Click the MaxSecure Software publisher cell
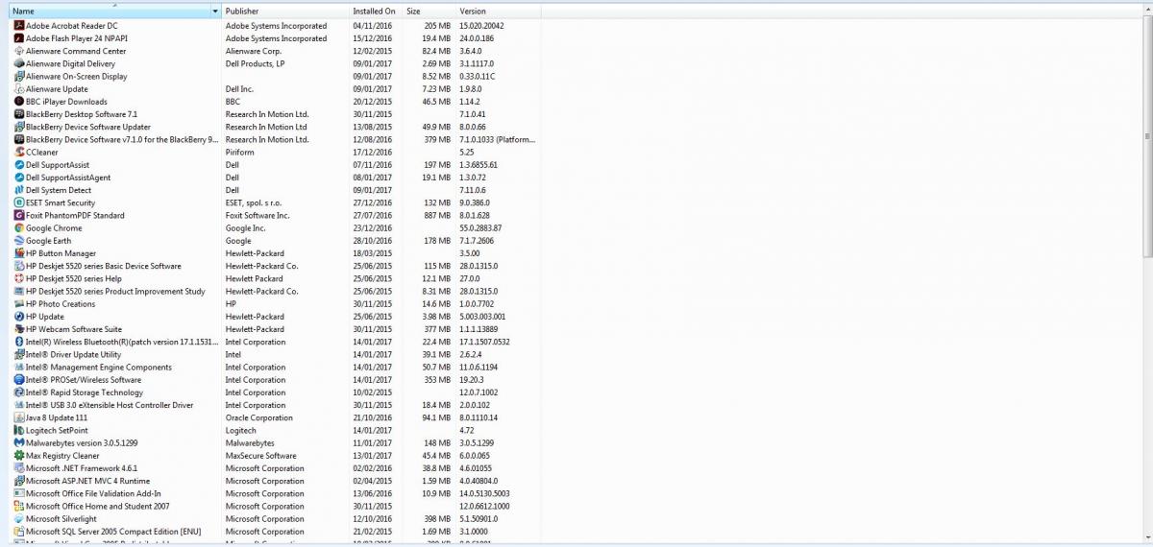Viewport: 1153px width, 547px height. click(261, 456)
